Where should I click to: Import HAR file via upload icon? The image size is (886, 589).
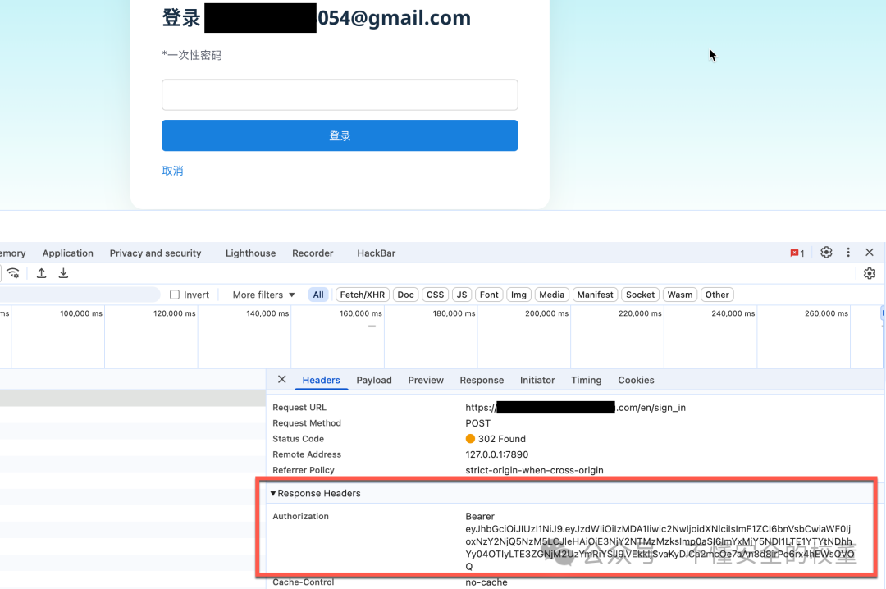pyautogui.click(x=41, y=273)
